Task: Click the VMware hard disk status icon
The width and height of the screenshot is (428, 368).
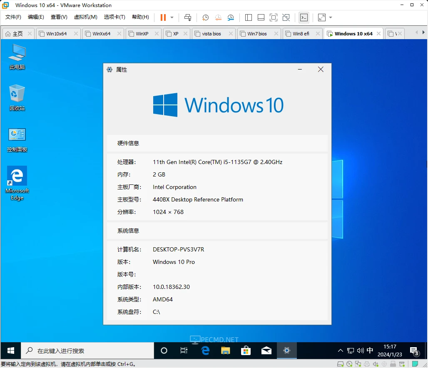Action: pyautogui.click(x=341, y=364)
